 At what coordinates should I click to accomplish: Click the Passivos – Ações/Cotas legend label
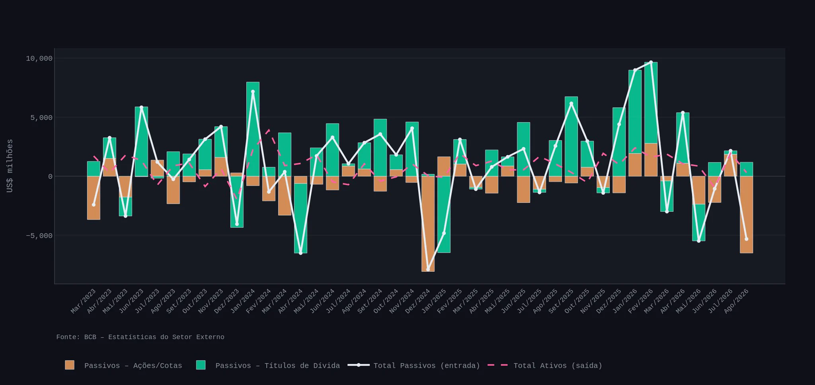[x=133, y=366]
